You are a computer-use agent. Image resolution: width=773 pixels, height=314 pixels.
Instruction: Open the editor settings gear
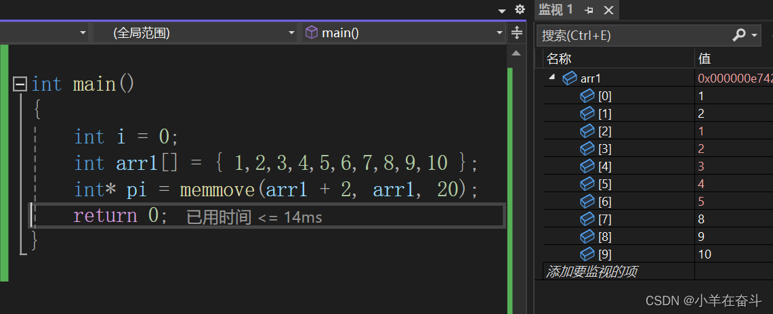pos(520,9)
